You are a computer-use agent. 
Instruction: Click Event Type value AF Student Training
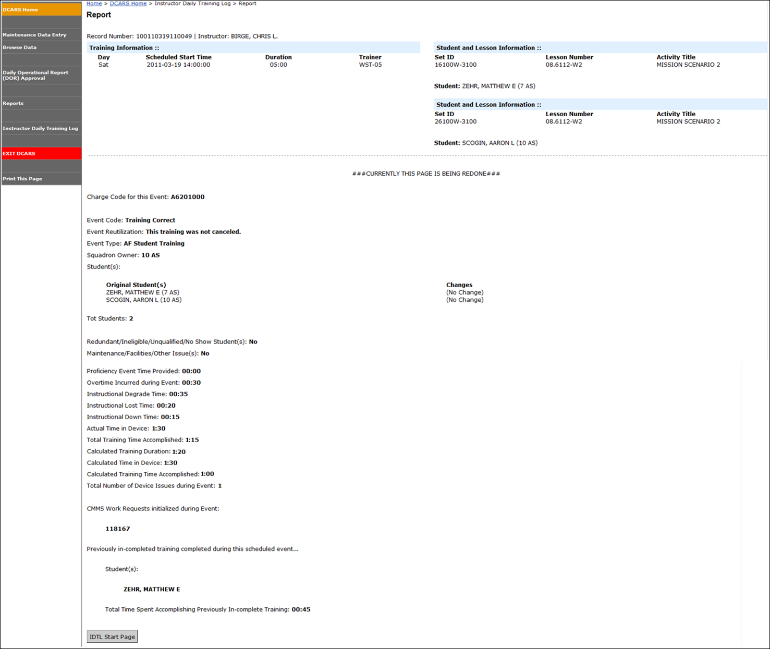point(154,243)
